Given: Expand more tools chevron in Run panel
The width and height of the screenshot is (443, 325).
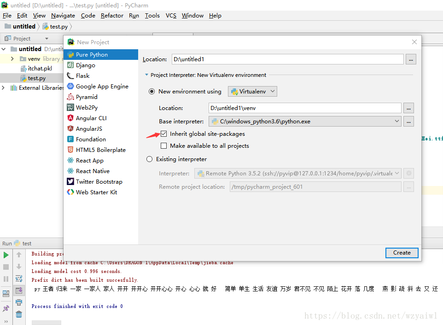Looking at the screenshot, I should pyautogui.click(x=6, y=322).
